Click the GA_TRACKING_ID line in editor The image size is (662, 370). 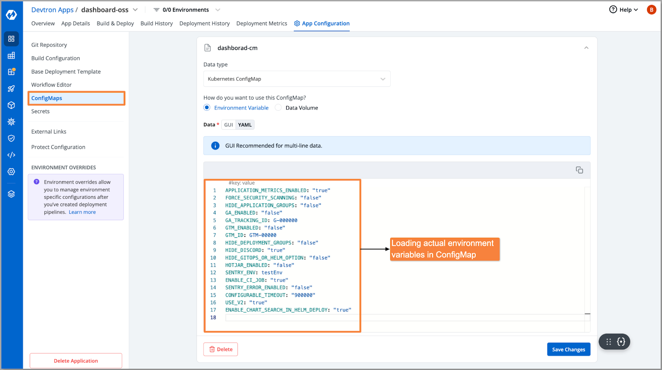[261, 220]
